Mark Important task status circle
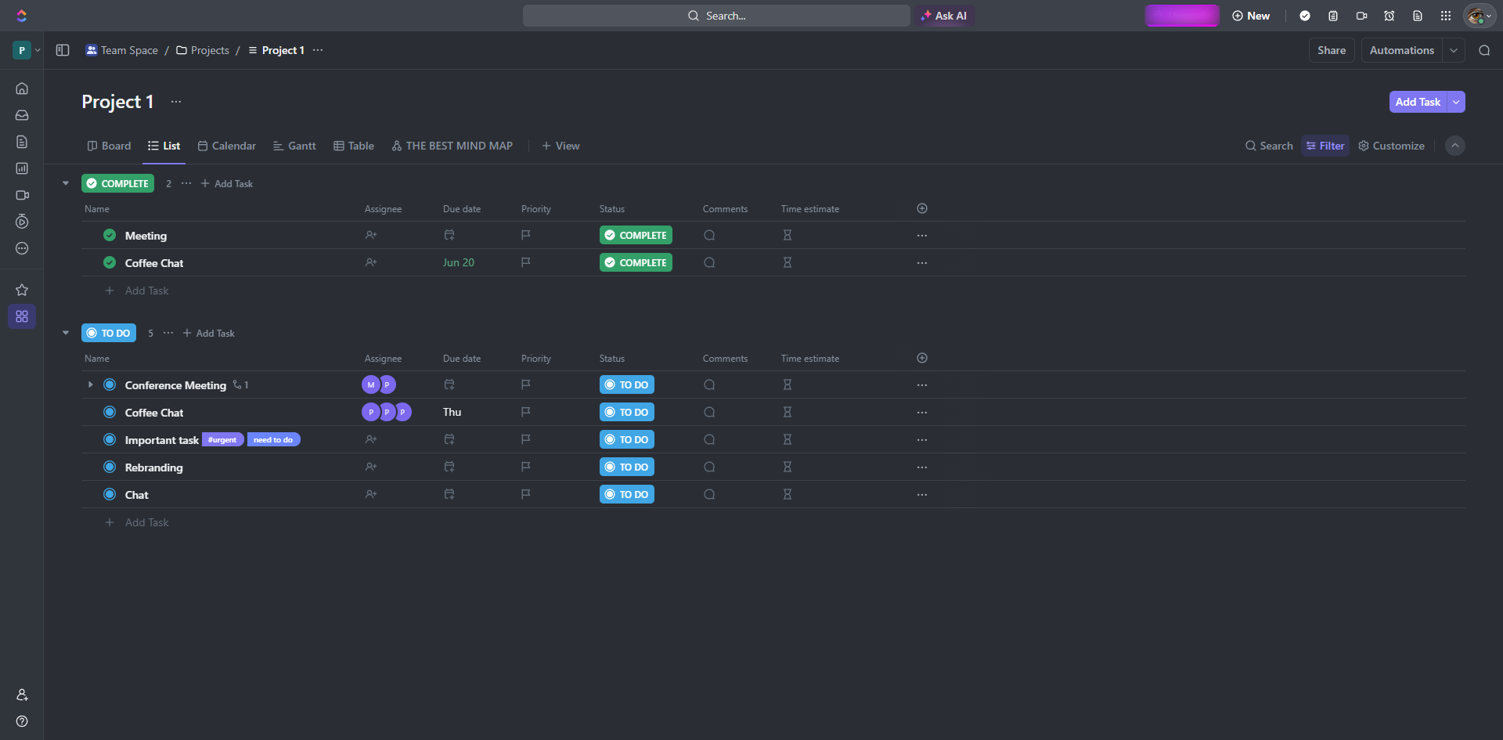Screen dimensions: 1503x740 click(110, 439)
